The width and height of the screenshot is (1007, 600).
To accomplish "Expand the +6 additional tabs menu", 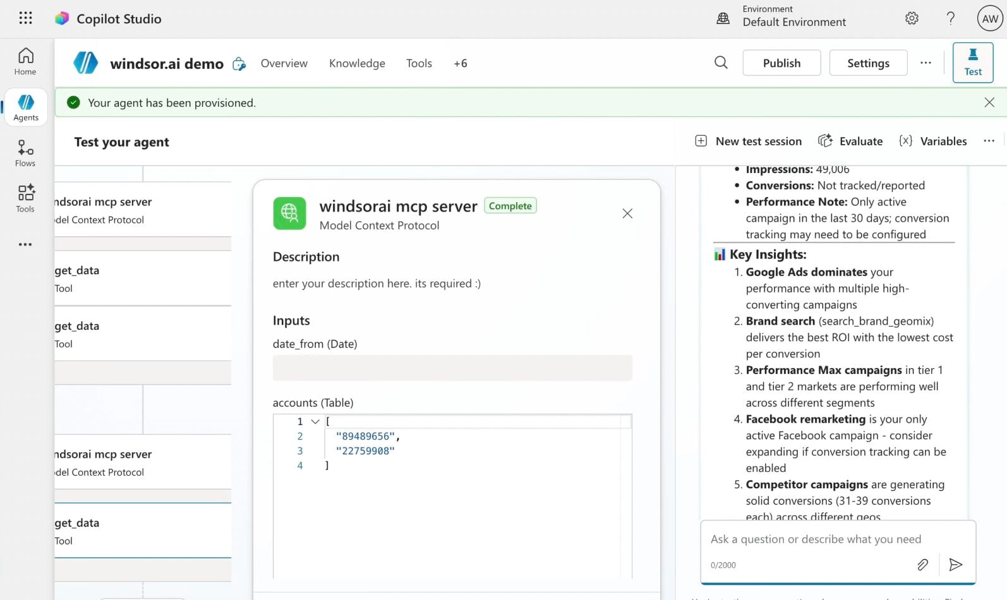I will 461,63.
